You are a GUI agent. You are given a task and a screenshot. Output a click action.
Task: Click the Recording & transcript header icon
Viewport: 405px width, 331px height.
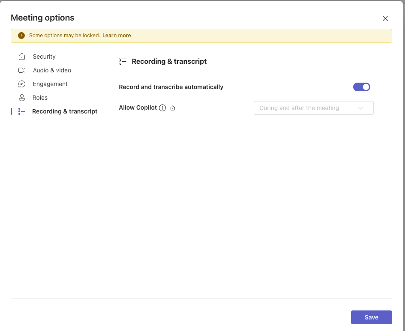(123, 61)
